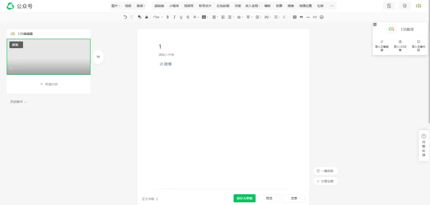
Task: Click the 抓取 button on the article card
Action: coord(16,45)
